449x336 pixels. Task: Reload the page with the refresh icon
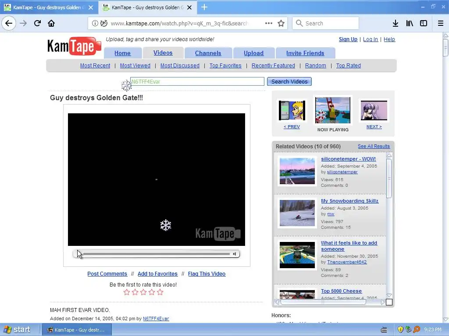click(x=37, y=23)
